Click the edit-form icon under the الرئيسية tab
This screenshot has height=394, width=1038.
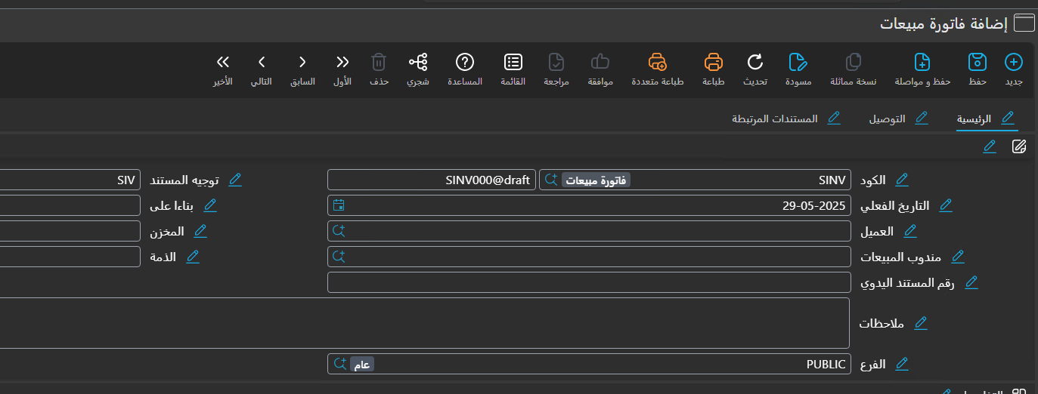coord(1019,146)
